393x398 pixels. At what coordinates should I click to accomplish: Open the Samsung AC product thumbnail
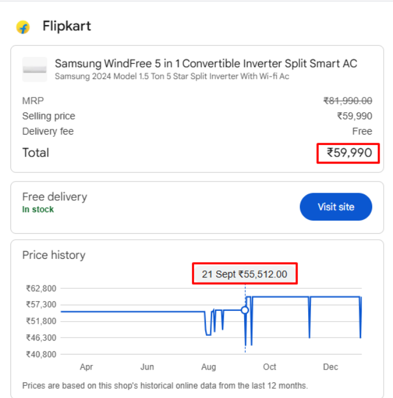click(34, 69)
